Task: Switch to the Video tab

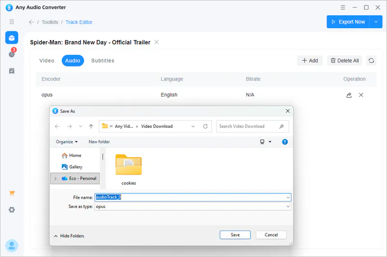Action: click(x=47, y=61)
